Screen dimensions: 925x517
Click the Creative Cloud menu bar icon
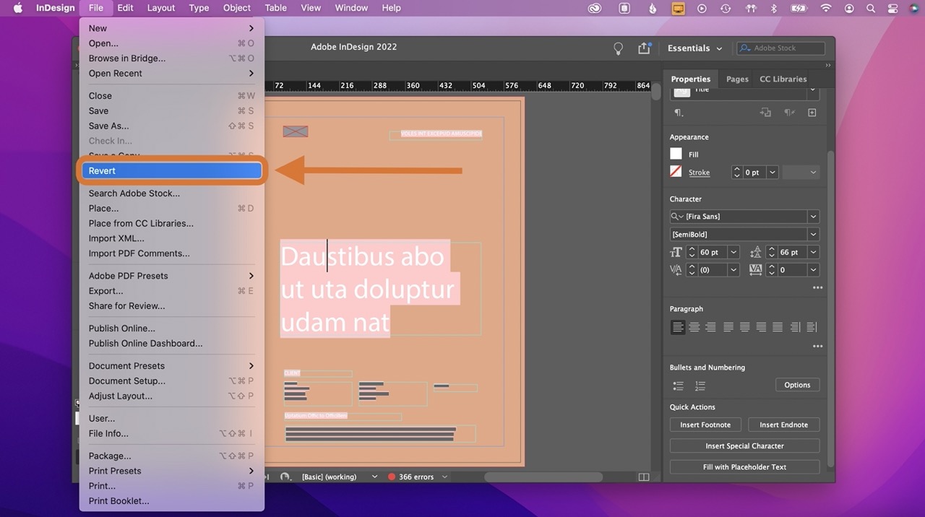click(595, 8)
